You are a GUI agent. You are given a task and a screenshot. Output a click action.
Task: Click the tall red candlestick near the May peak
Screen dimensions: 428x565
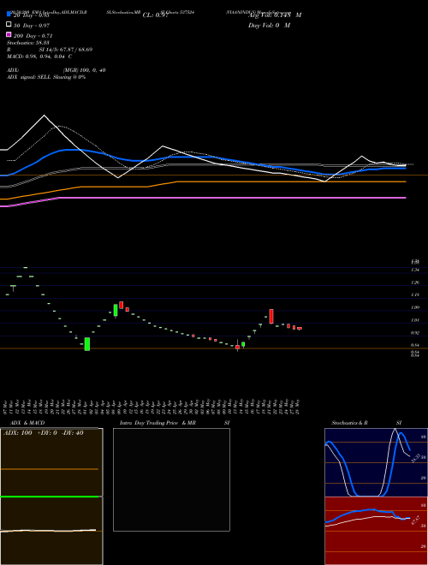[271, 316]
